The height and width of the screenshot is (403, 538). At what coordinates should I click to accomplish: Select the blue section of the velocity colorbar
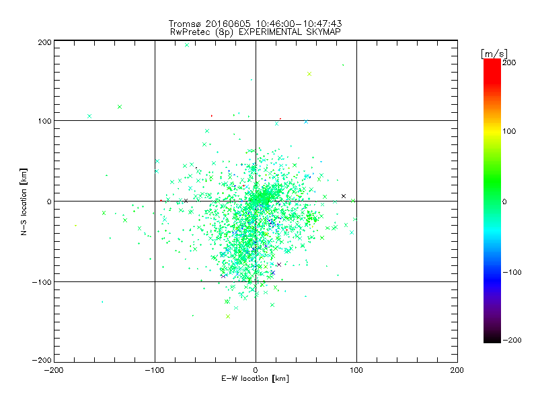[x=492, y=272]
